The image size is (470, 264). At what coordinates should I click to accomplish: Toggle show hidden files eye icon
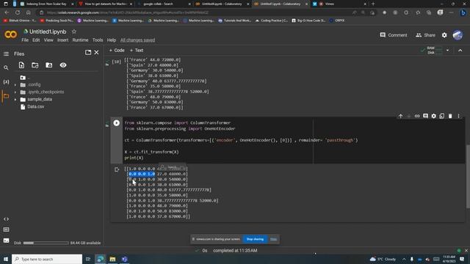pos(63,65)
